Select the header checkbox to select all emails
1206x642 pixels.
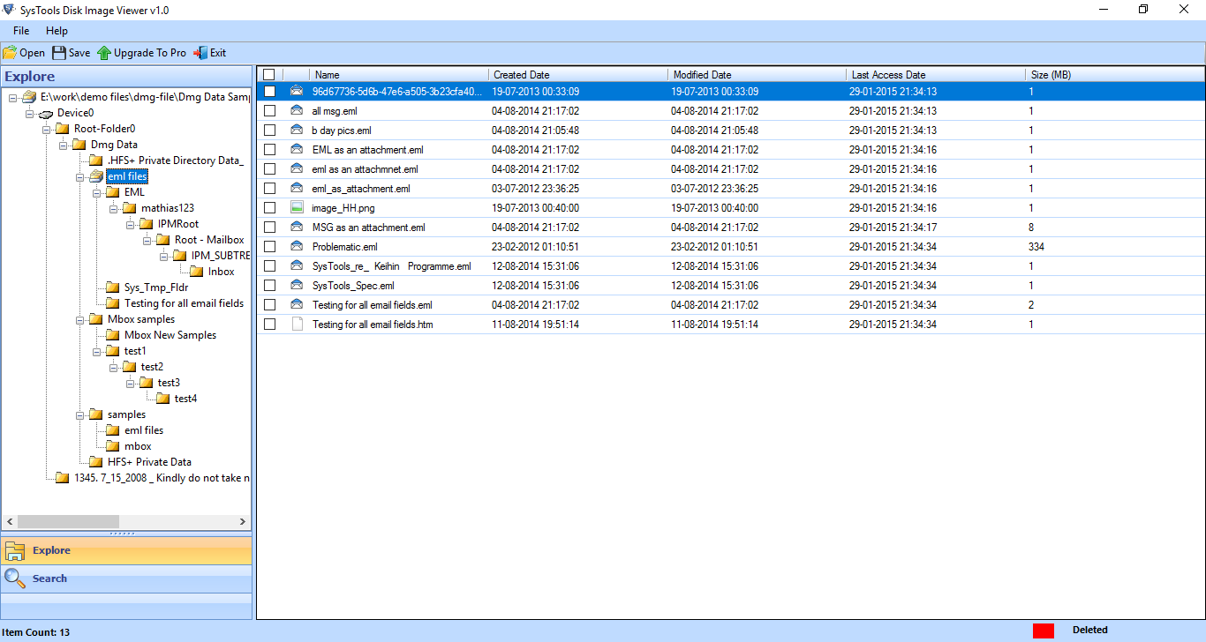click(x=269, y=74)
